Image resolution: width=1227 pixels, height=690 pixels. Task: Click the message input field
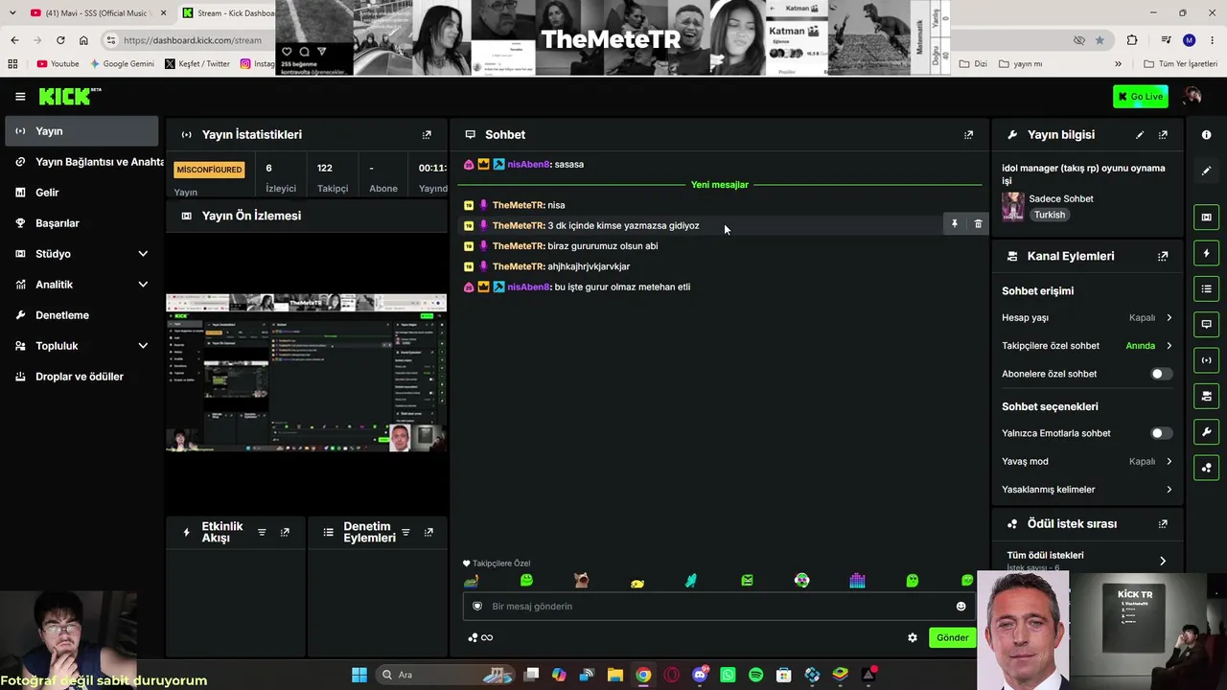(717, 606)
